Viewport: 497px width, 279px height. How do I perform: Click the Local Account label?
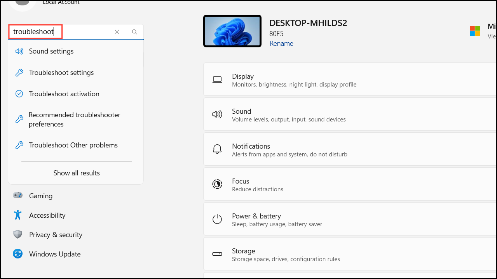61,2
